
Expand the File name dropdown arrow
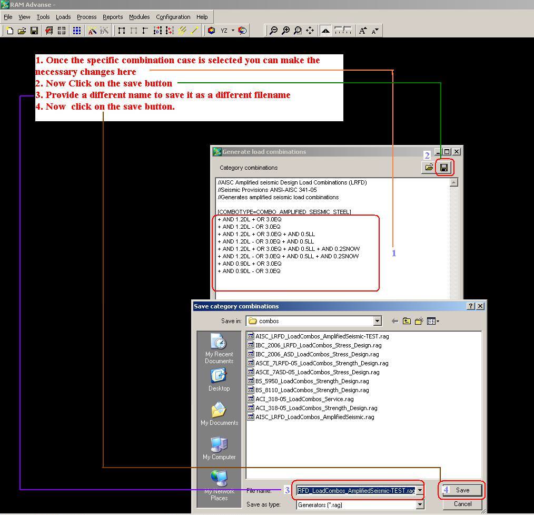point(420,490)
